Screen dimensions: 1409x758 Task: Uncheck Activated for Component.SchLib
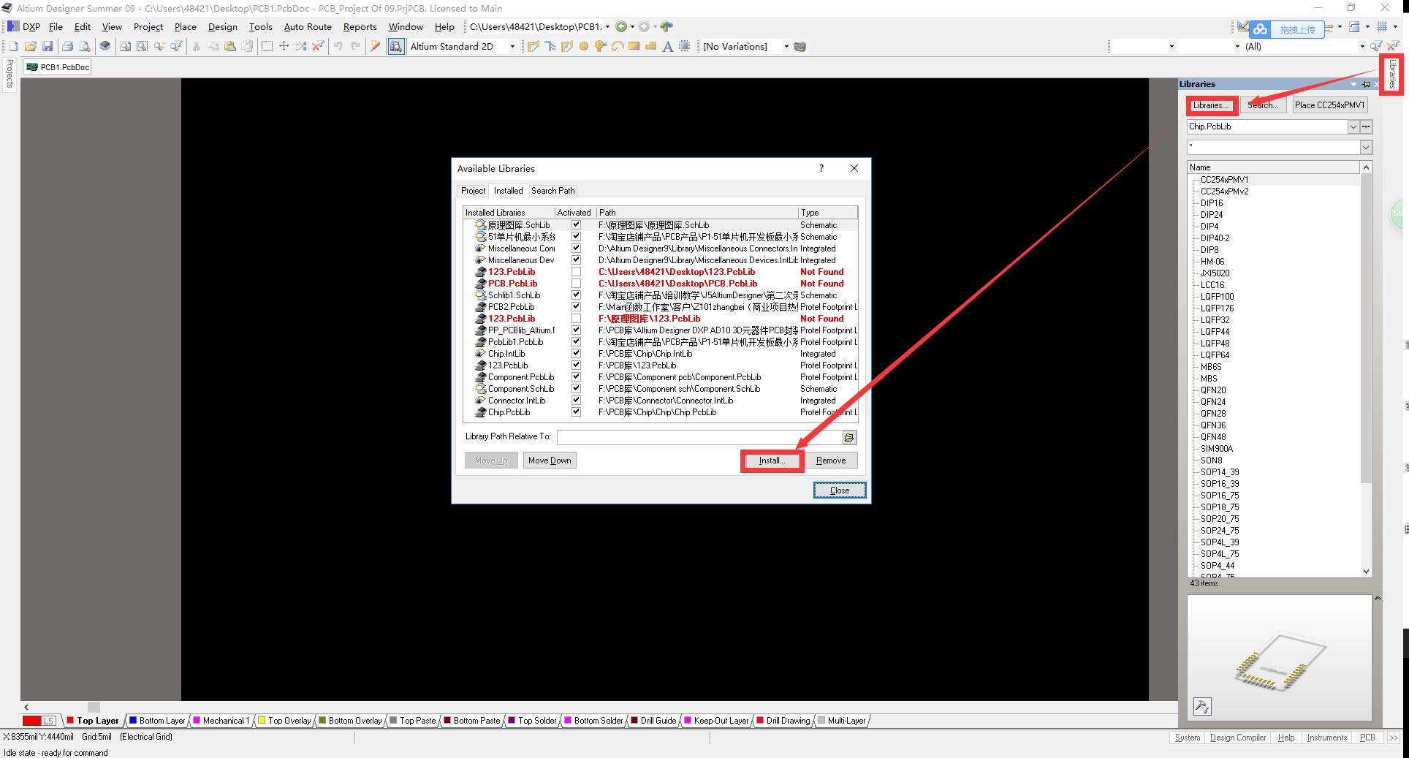click(576, 389)
